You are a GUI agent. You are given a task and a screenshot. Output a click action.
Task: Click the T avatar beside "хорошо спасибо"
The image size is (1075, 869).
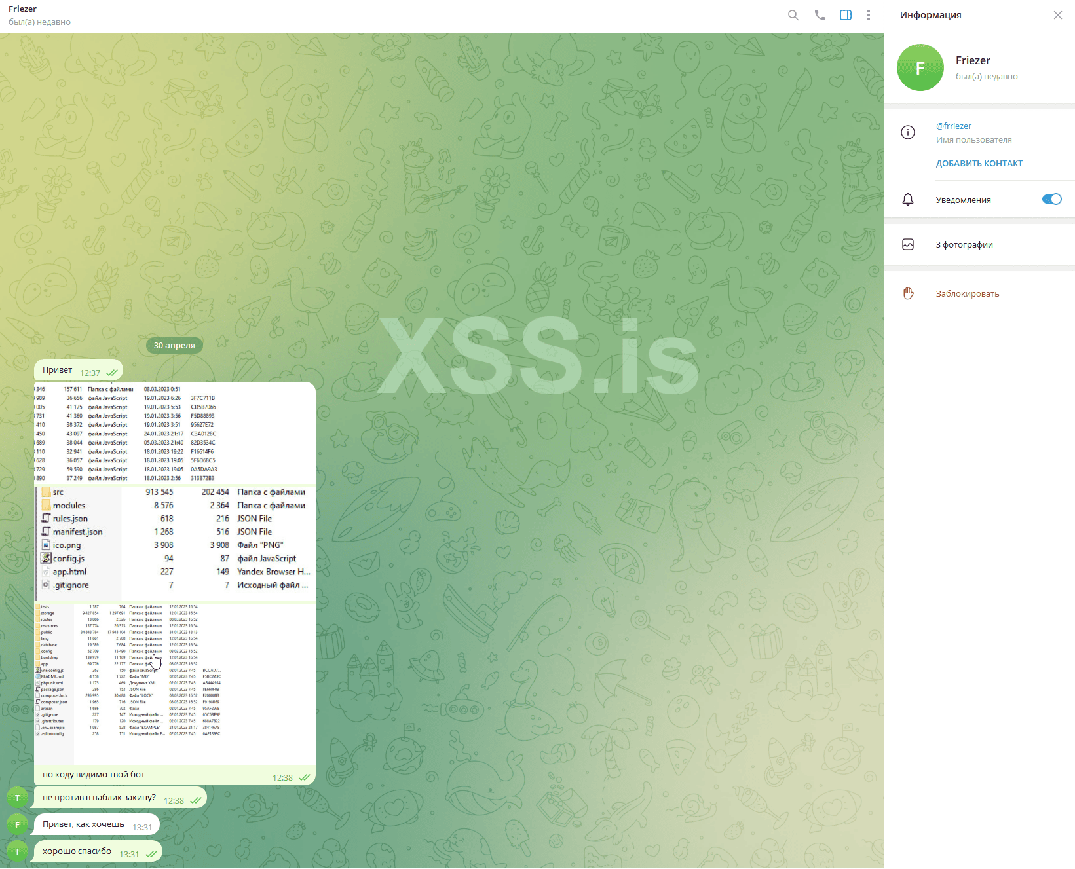(17, 851)
